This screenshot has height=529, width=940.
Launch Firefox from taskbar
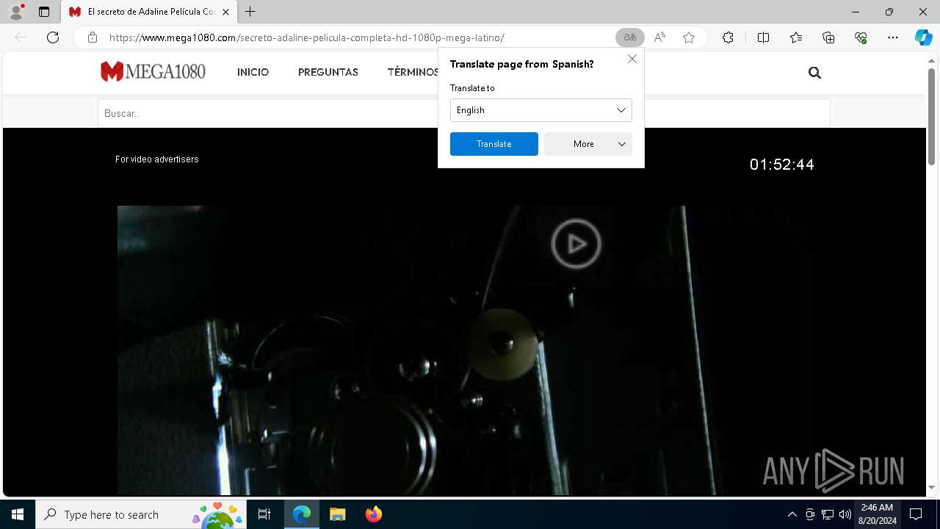tap(374, 514)
